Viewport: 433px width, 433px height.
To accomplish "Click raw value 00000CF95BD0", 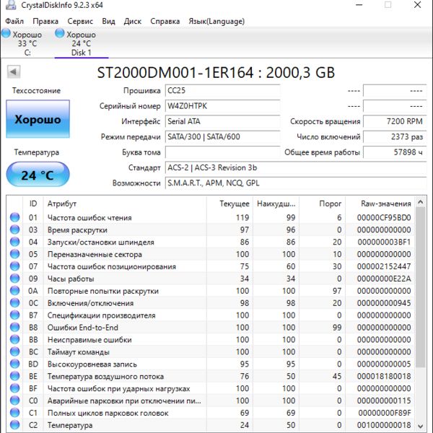I will (384, 218).
